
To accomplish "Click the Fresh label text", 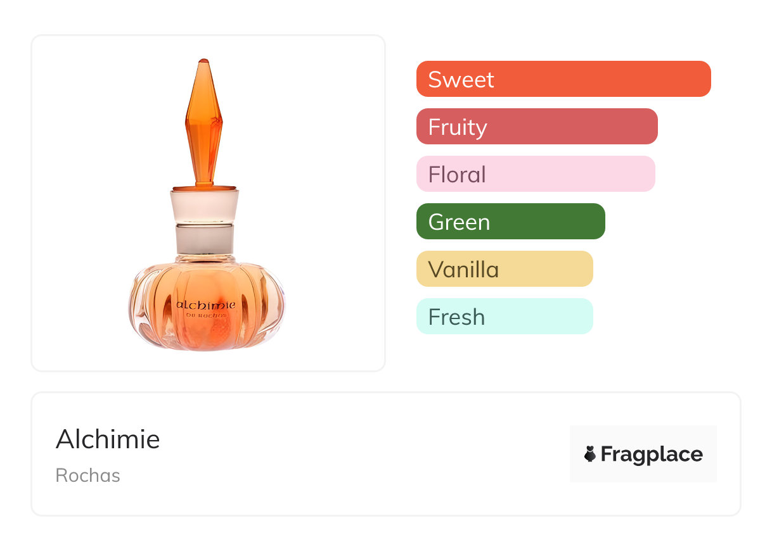I will pyautogui.click(x=456, y=317).
